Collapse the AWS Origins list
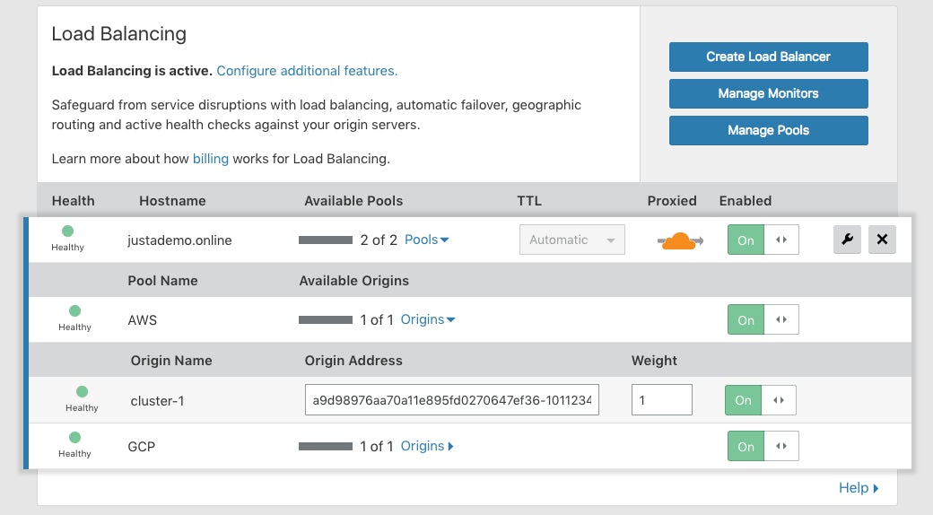 click(x=428, y=319)
